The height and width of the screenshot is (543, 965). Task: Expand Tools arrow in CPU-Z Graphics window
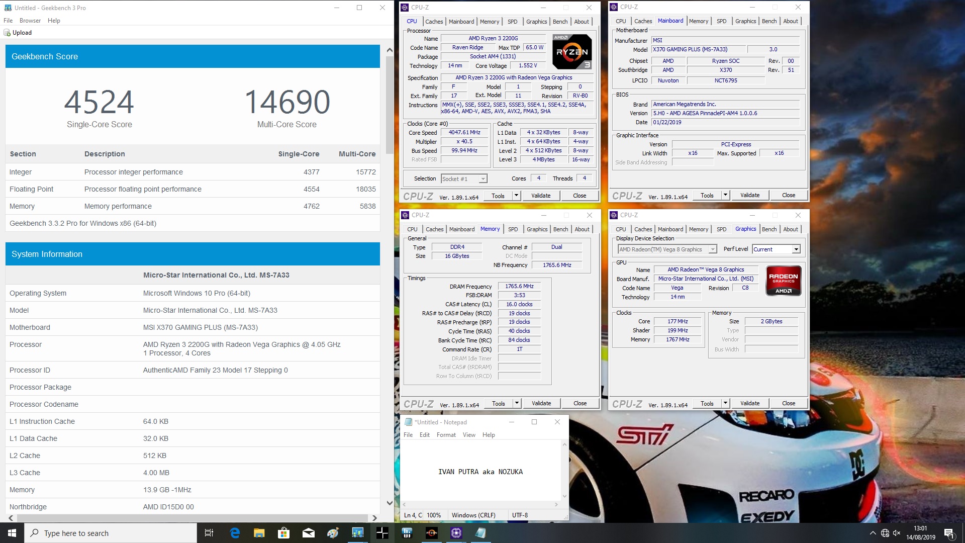(725, 403)
